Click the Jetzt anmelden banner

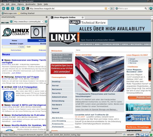(62, 69)
